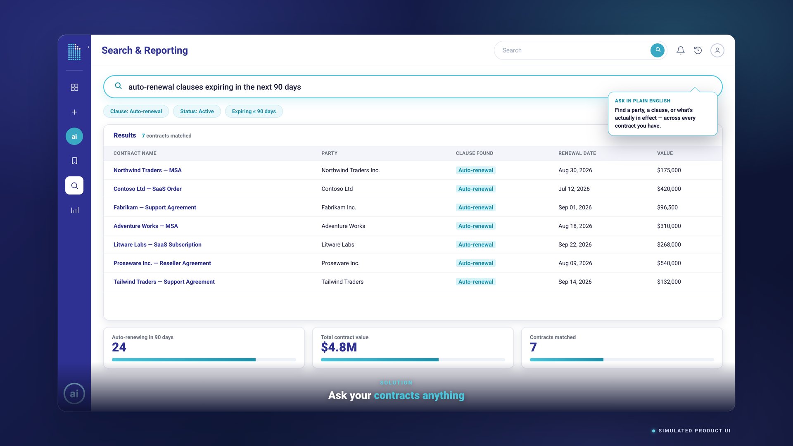Screen dimensions: 793x446
Task: Open 'Proseware Inc. — Reseller Agreement' contract
Action: click(162, 263)
